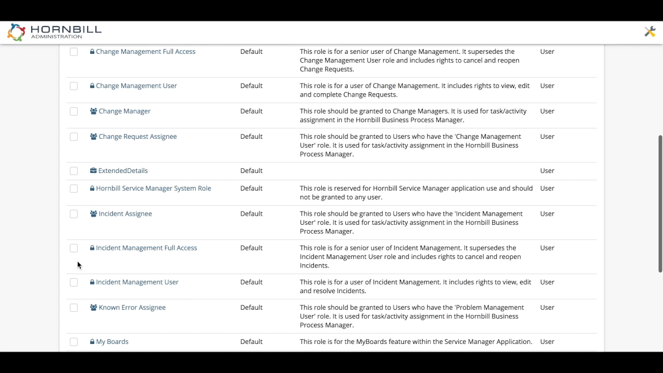
Task: Tick checkbox for Change Management Full Access
Action: click(74, 52)
